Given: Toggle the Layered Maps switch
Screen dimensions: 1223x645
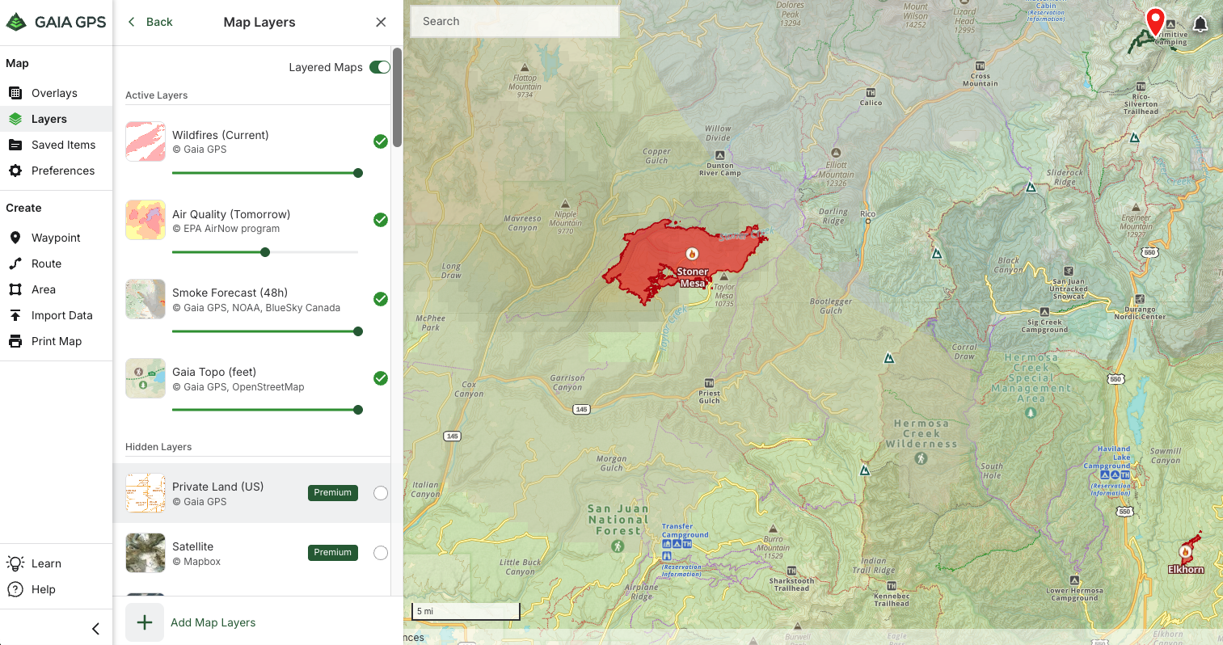Looking at the screenshot, I should pos(380,67).
